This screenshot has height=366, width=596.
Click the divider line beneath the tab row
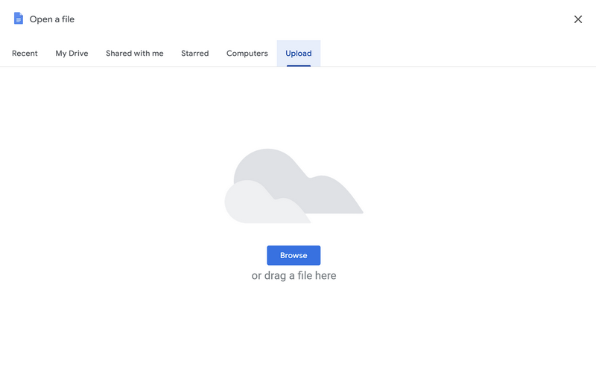tap(447, 67)
